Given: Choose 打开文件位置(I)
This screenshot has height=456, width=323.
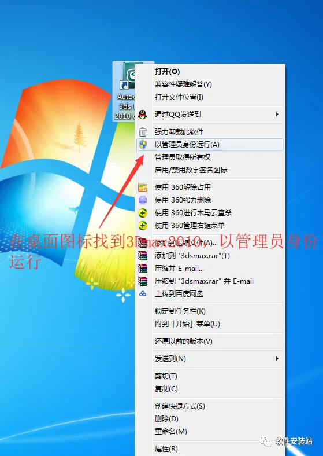Looking at the screenshot, I should point(210,97).
